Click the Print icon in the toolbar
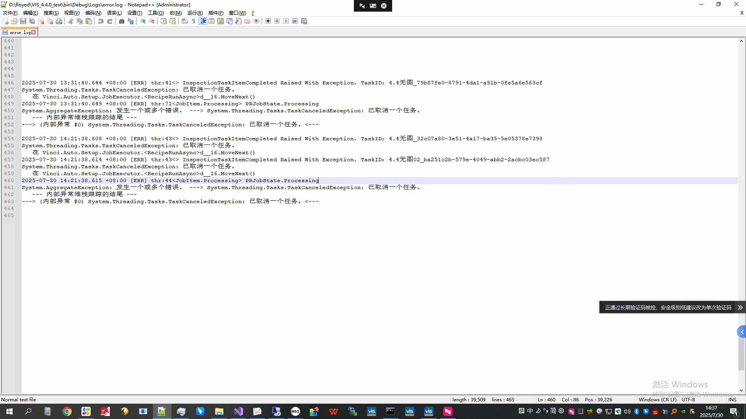The height and width of the screenshot is (419, 746). tap(59, 21)
